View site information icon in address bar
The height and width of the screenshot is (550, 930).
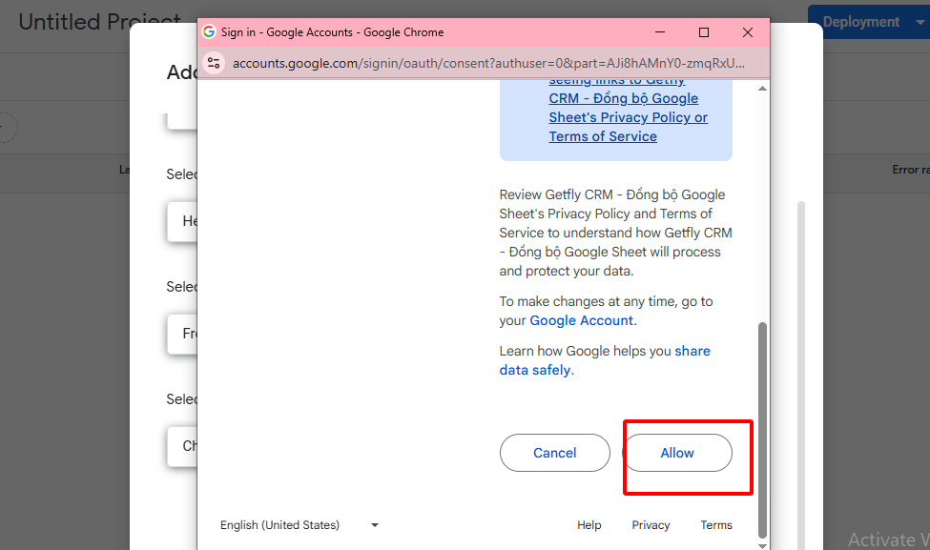214,63
